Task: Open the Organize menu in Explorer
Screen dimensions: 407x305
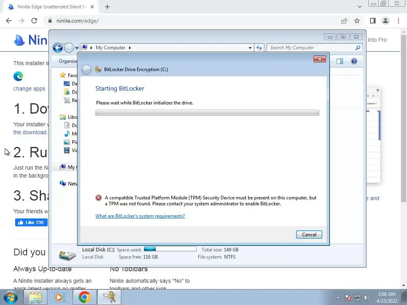Action: point(68,61)
